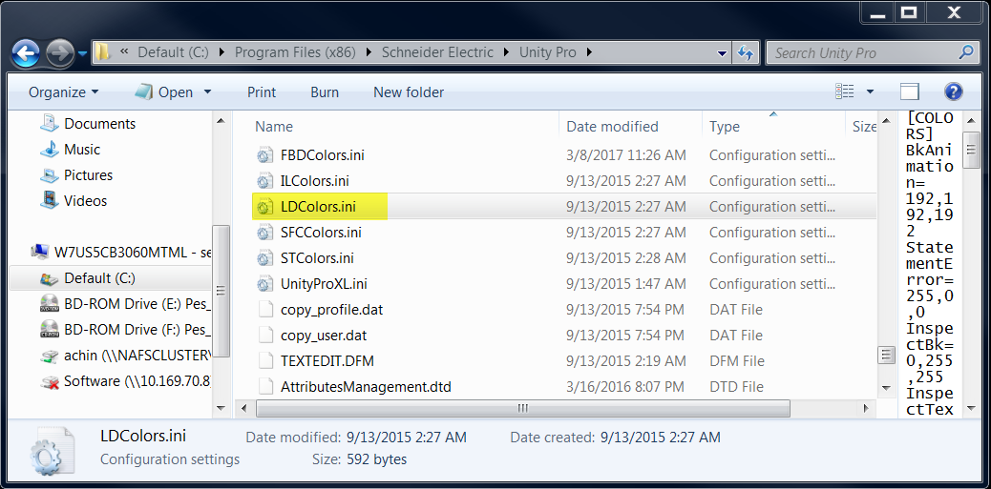
Task: Click the SFCColors.ini gear file icon
Action: (x=264, y=233)
